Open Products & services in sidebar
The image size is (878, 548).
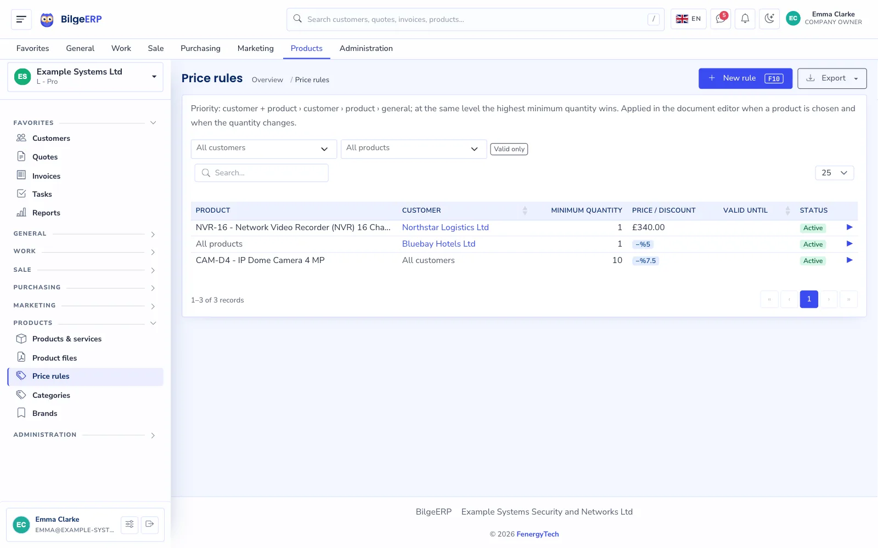tap(85, 339)
